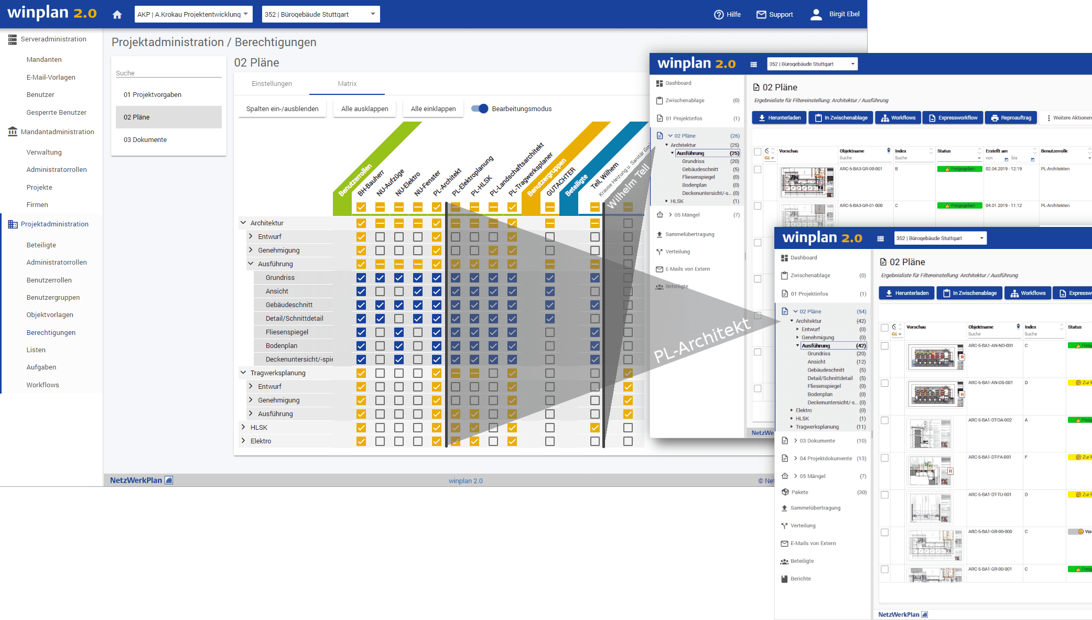Click the Suche search field
This screenshot has height=620, width=1092.
tap(169, 73)
